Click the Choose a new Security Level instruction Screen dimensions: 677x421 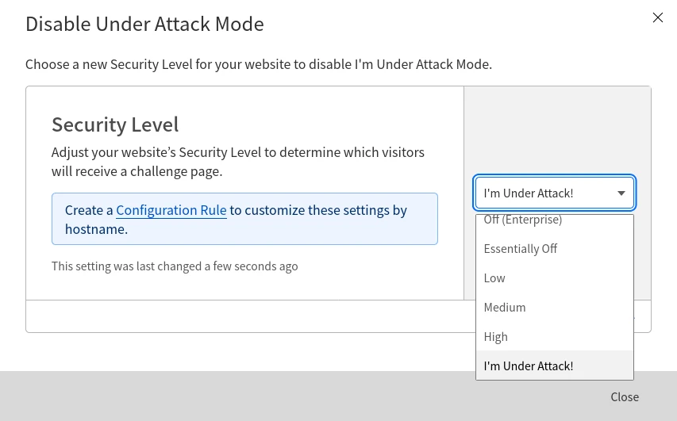coord(259,64)
